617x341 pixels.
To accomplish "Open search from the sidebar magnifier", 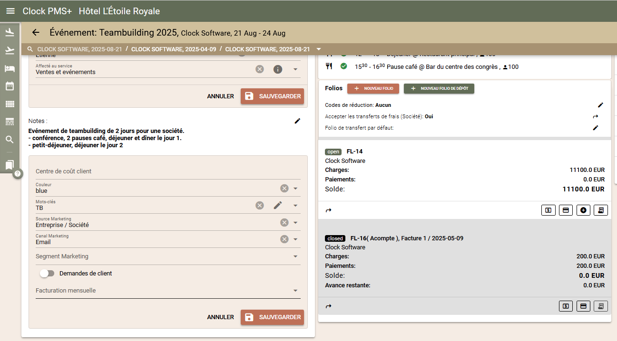I will point(10,140).
